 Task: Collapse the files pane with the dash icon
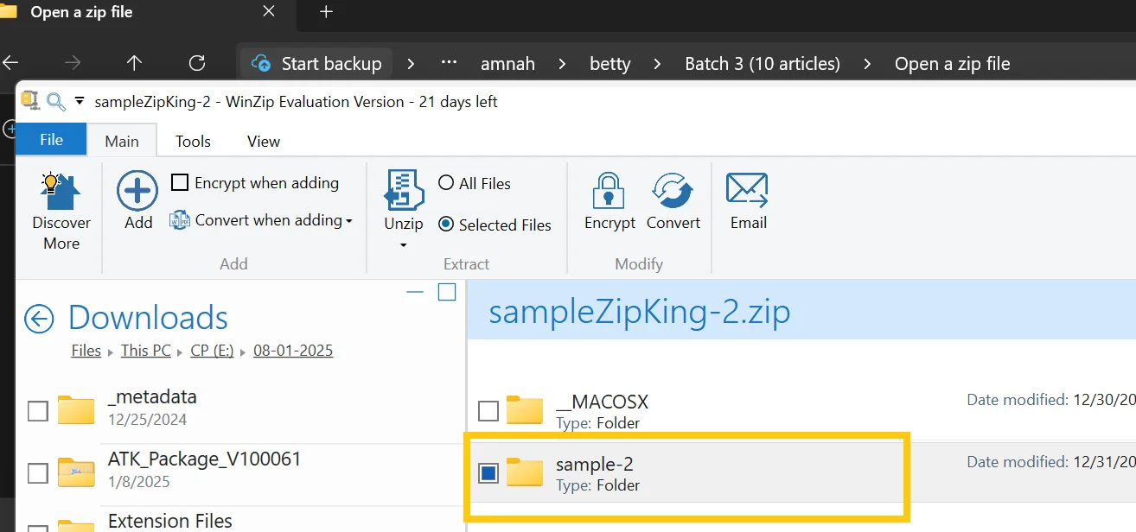[x=415, y=292]
